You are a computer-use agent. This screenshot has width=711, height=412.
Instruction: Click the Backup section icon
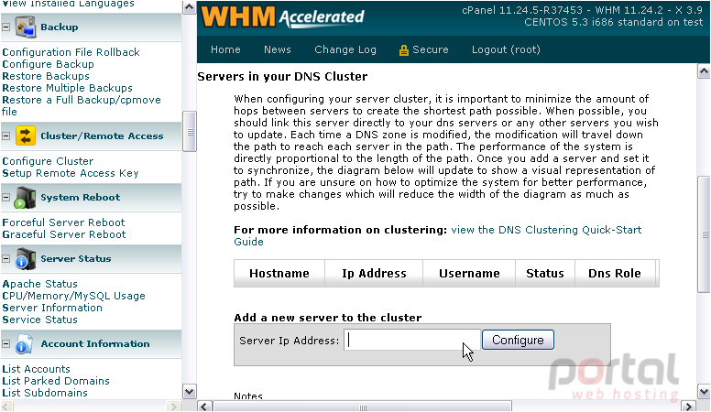[25, 27]
